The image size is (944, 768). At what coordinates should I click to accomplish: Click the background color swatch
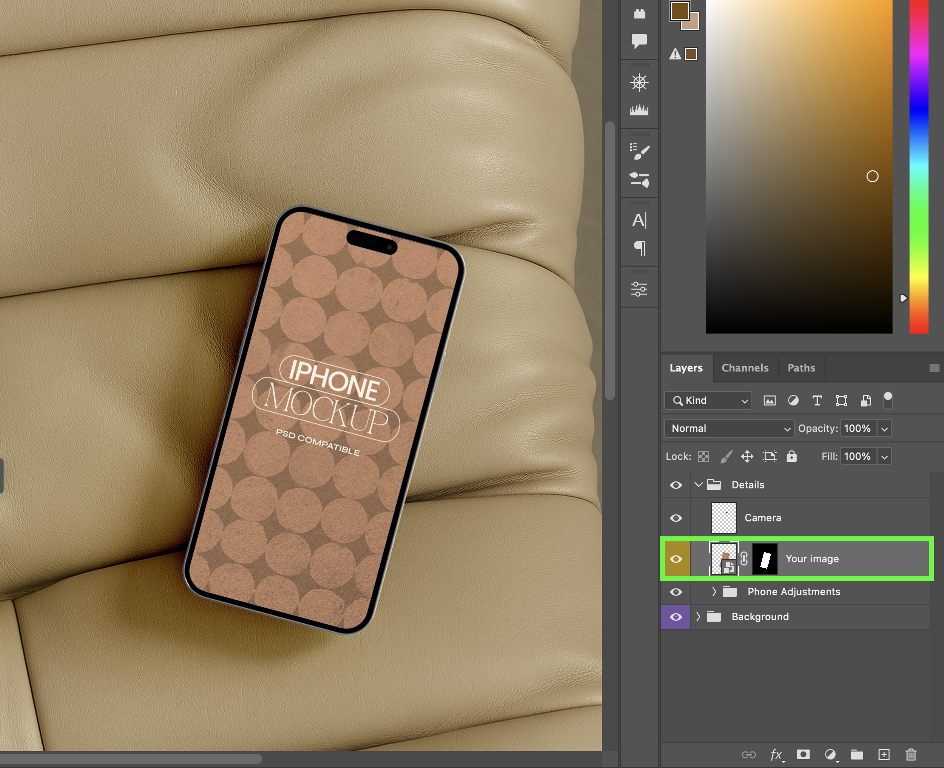[693, 24]
